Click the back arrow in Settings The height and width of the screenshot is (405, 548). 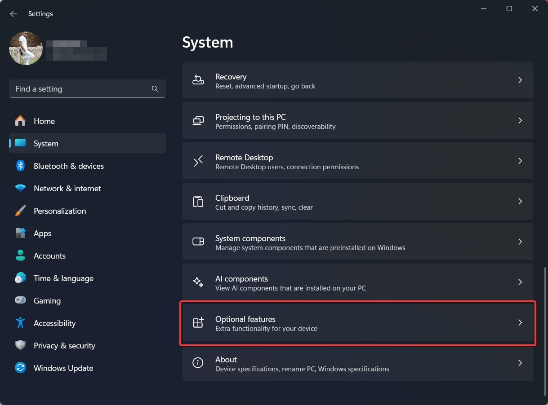click(x=13, y=14)
